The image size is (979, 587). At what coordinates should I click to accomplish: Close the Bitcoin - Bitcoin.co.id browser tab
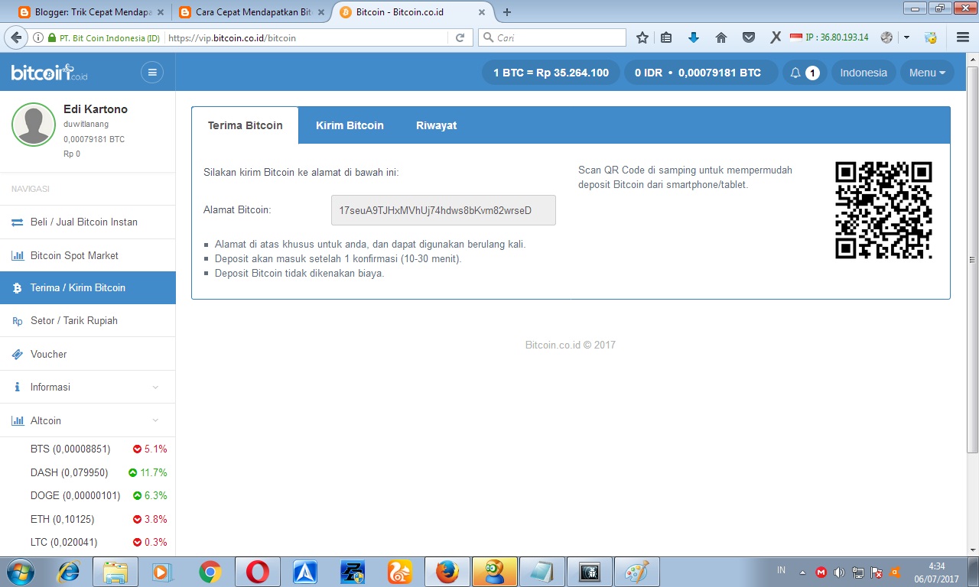[x=480, y=12]
